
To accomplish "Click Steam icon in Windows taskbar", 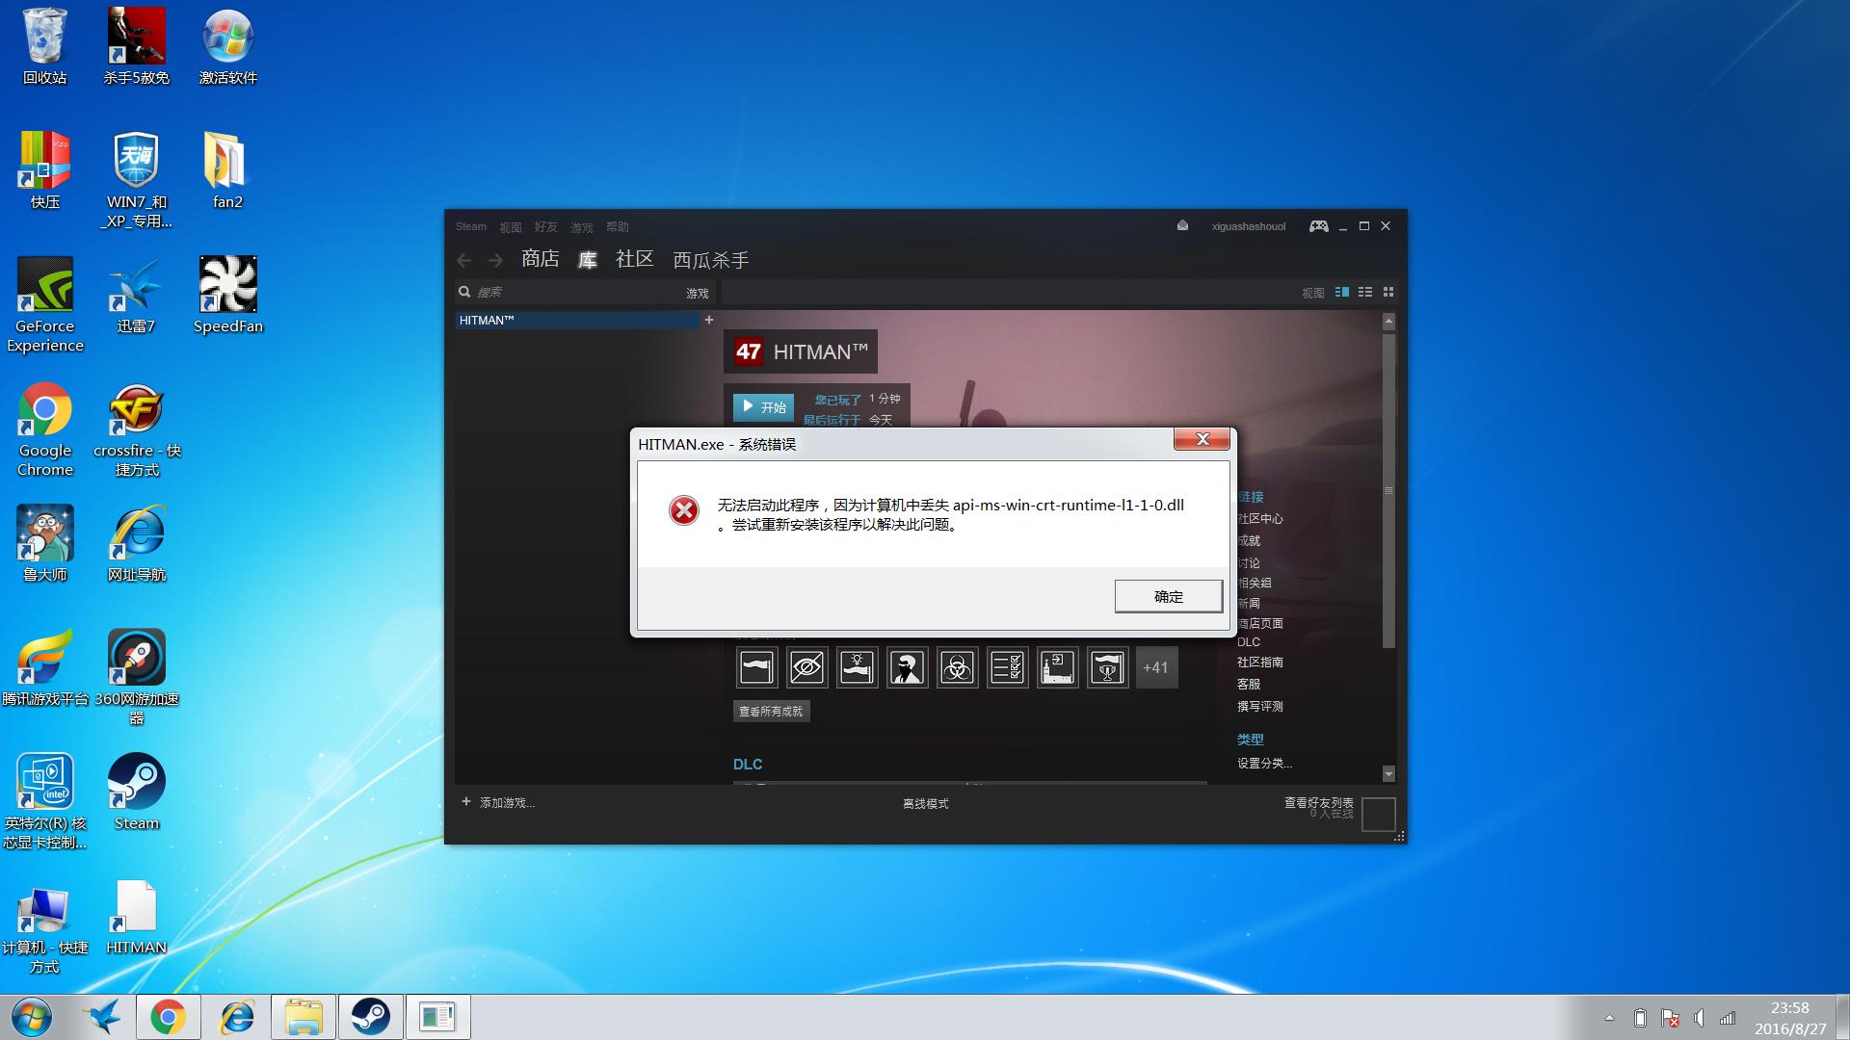I will (371, 1016).
